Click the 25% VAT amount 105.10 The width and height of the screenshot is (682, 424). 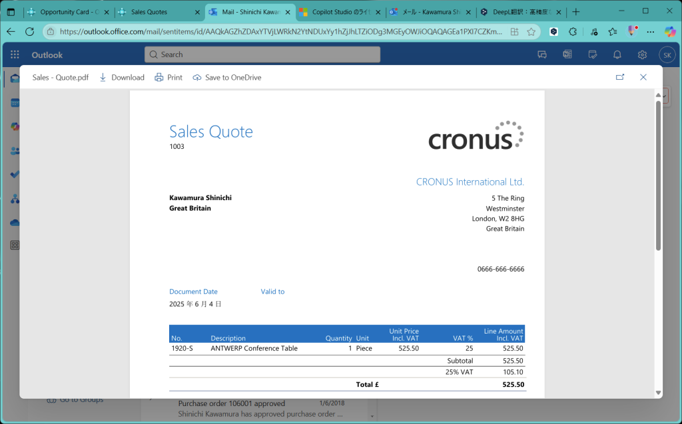pos(513,372)
